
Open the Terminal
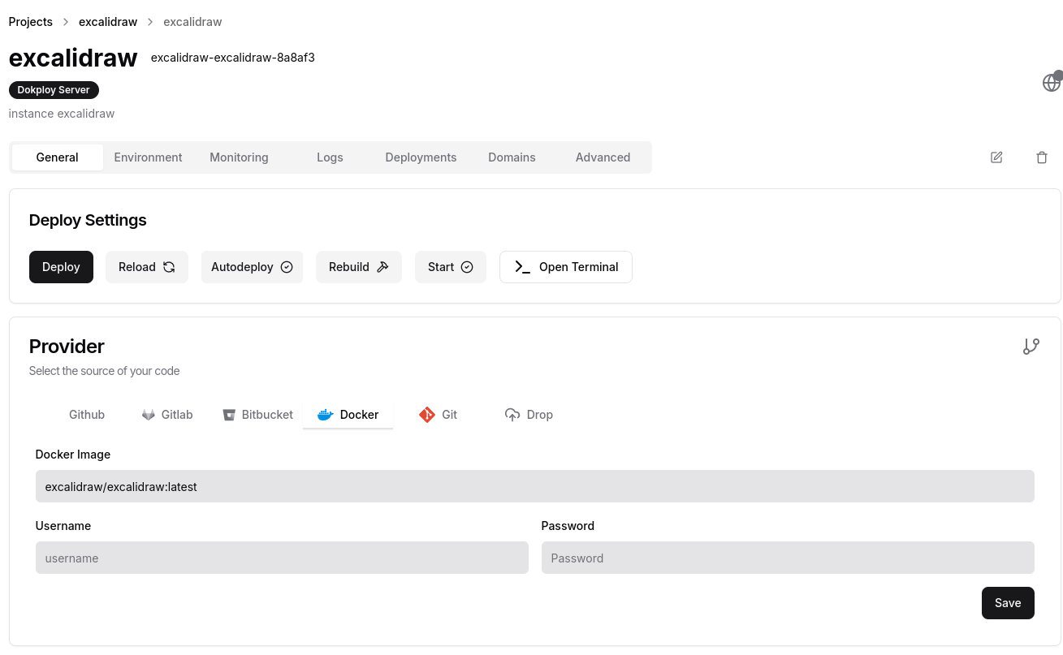point(566,267)
